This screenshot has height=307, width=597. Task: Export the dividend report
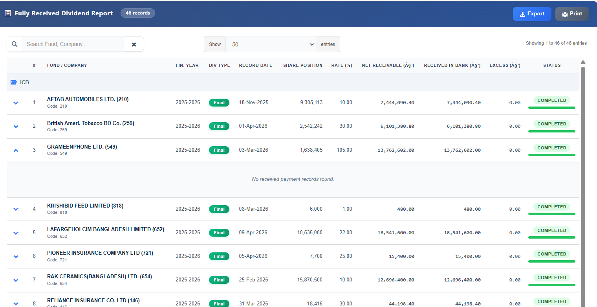(532, 14)
